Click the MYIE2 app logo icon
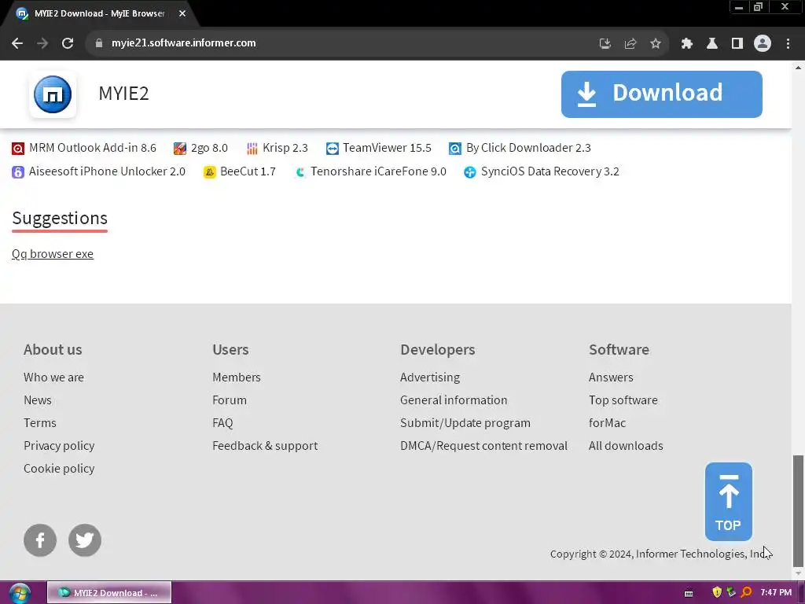The image size is (805, 604). click(53, 94)
